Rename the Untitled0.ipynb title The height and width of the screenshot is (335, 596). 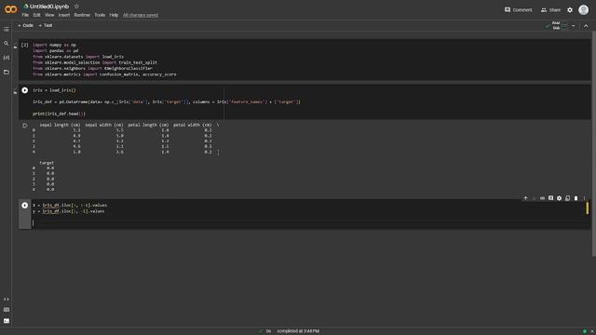[x=49, y=7]
